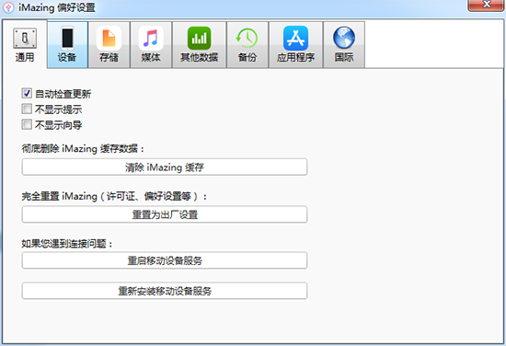
Task: Tick the 不显示向导 checkbox
Action: point(27,124)
